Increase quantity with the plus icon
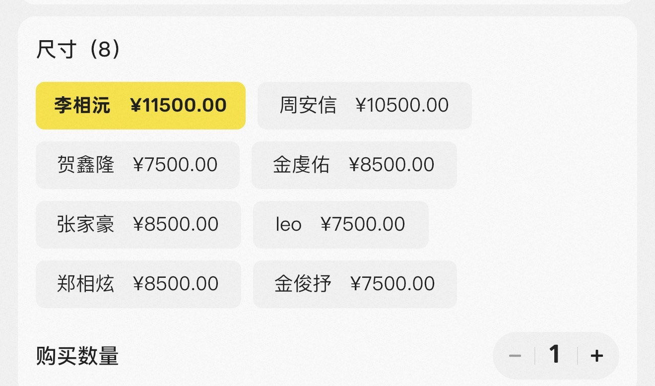The image size is (655, 386). 597,356
